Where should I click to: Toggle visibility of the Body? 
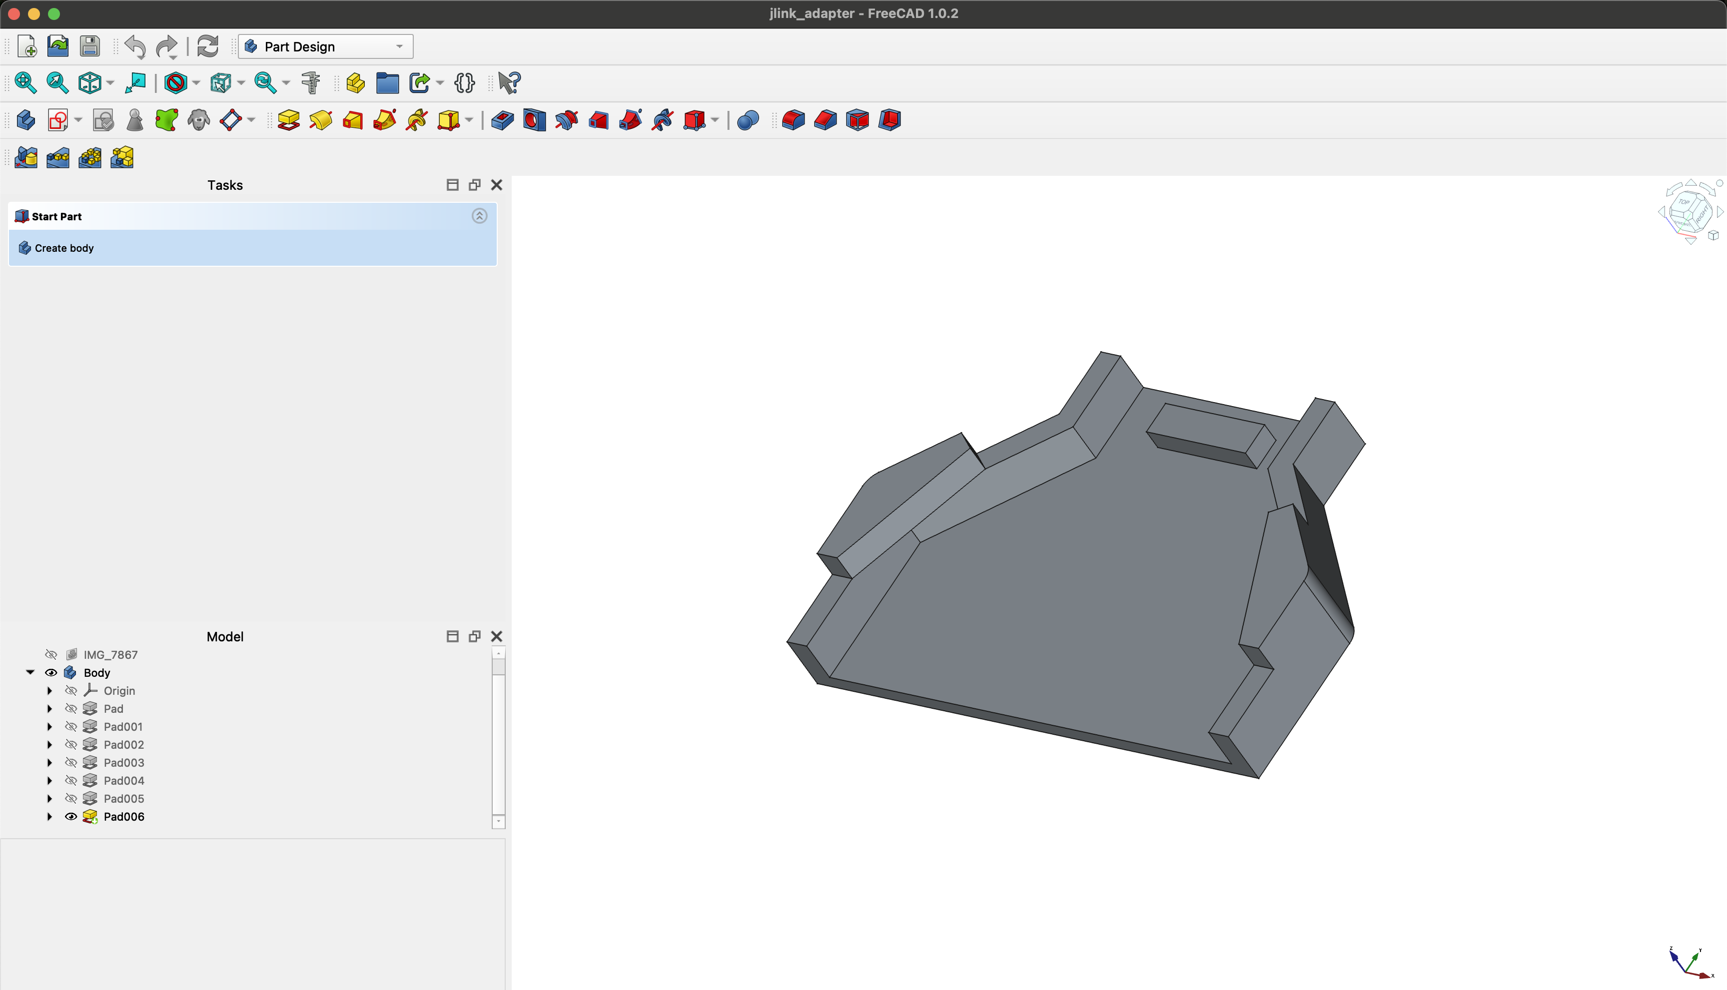click(51, 672)
